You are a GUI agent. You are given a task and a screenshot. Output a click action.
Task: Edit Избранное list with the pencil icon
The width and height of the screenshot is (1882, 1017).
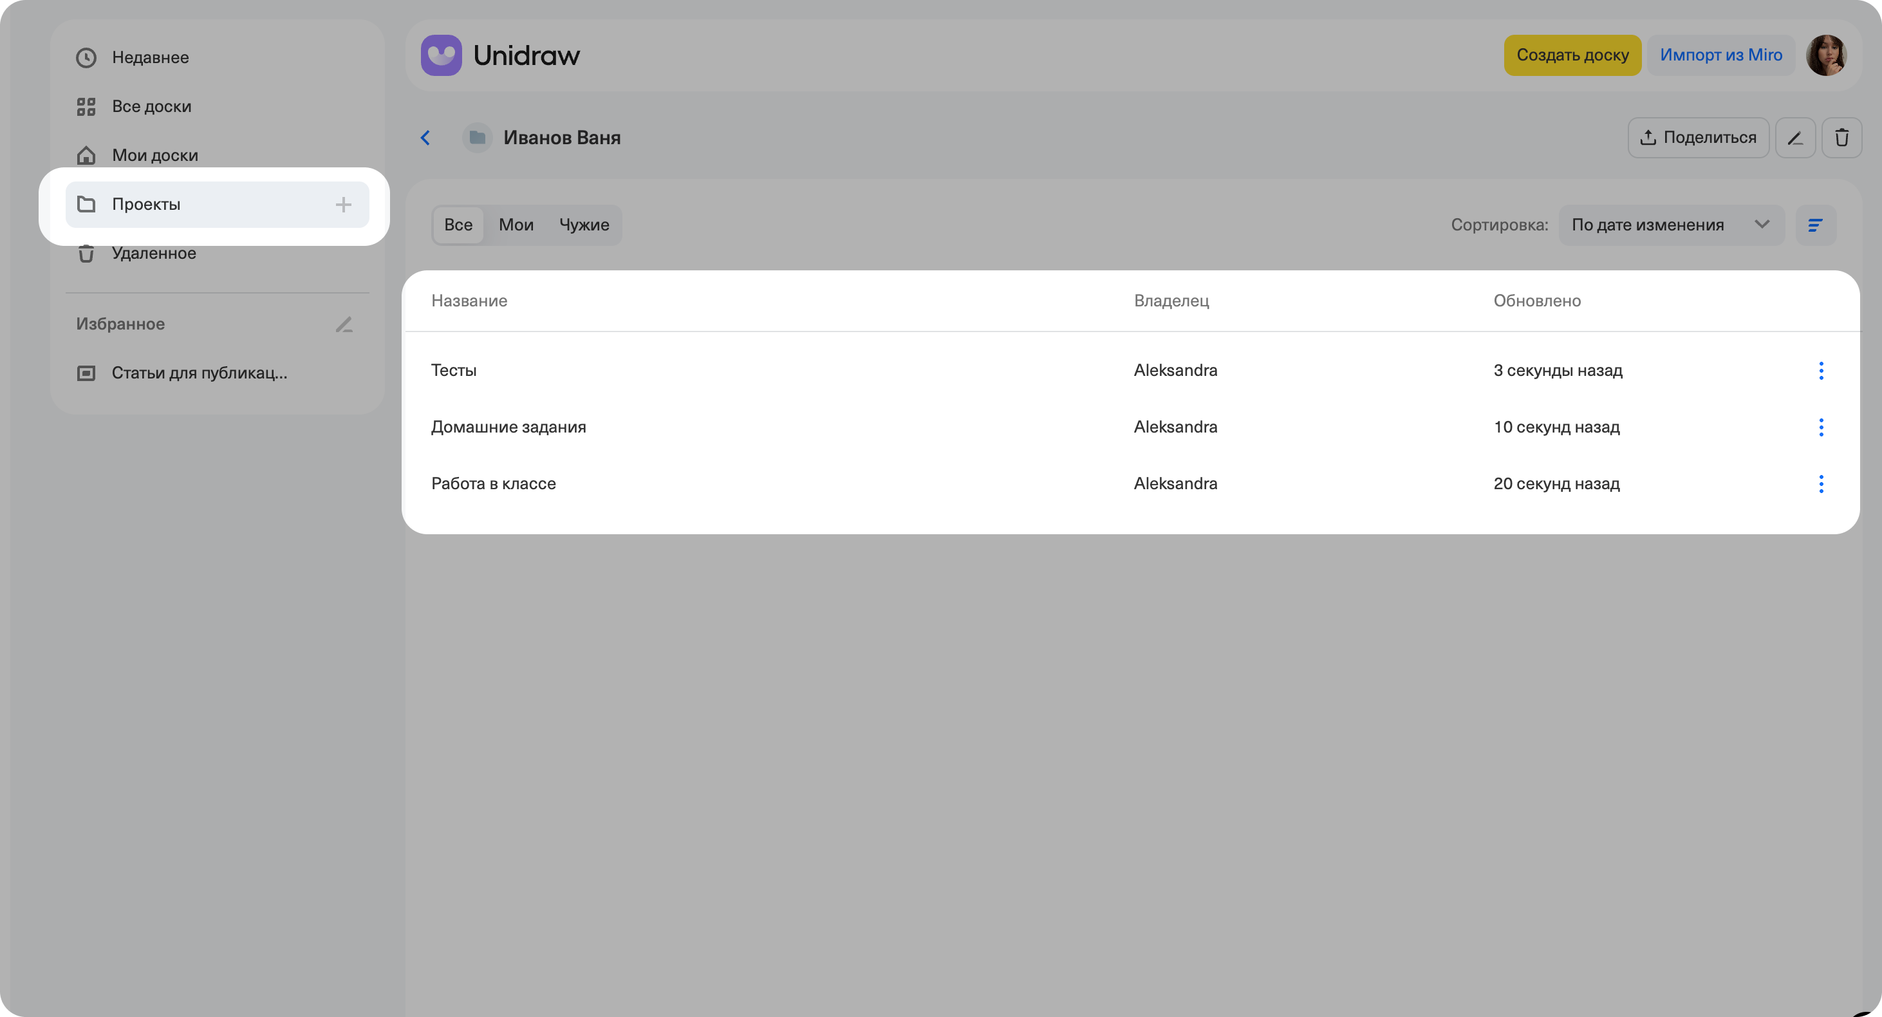tap(344, 324)
